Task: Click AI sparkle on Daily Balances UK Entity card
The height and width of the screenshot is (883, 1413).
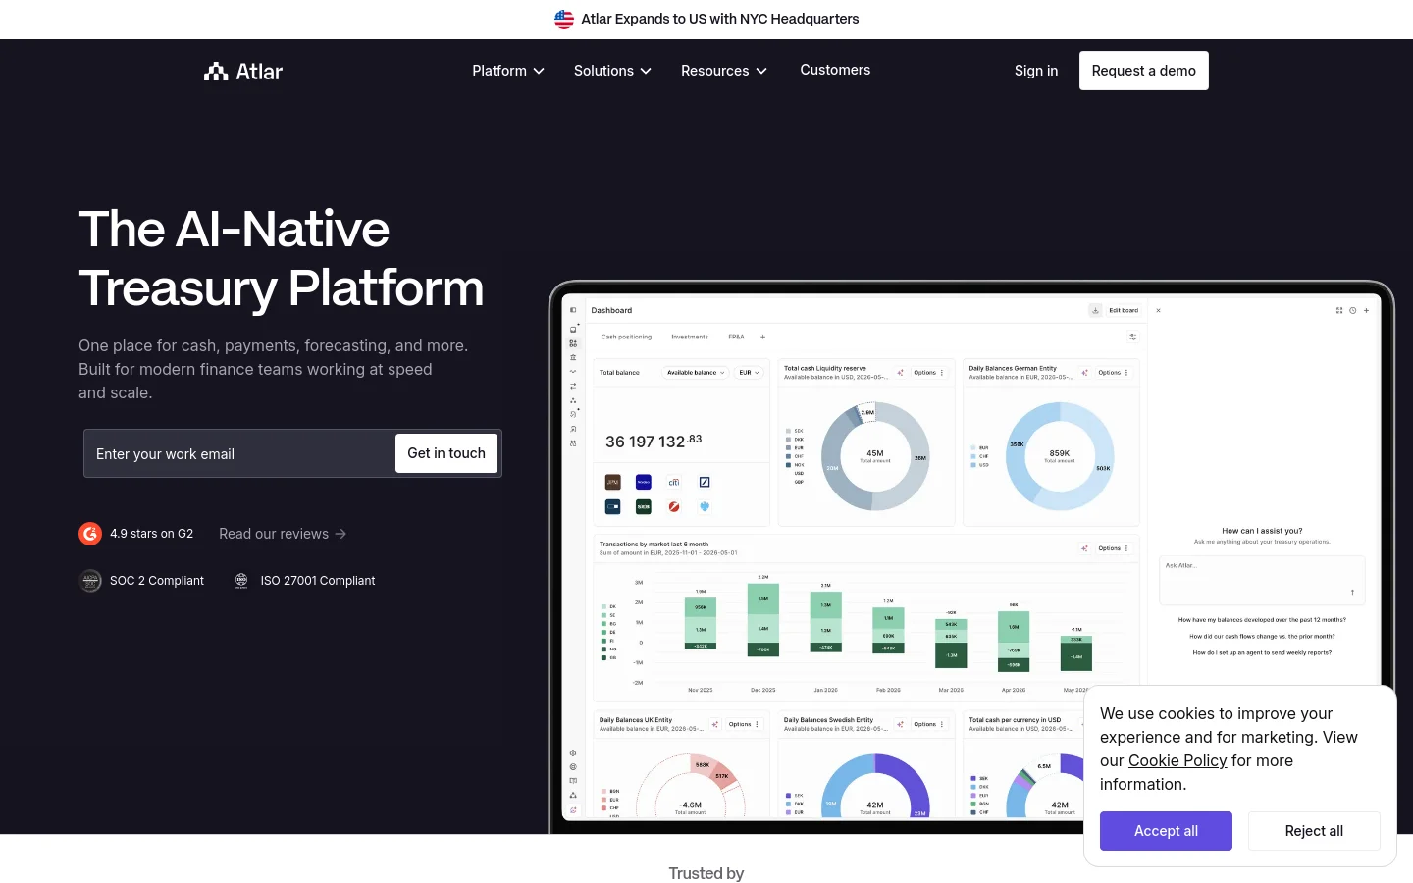Action: pos(715,724)
